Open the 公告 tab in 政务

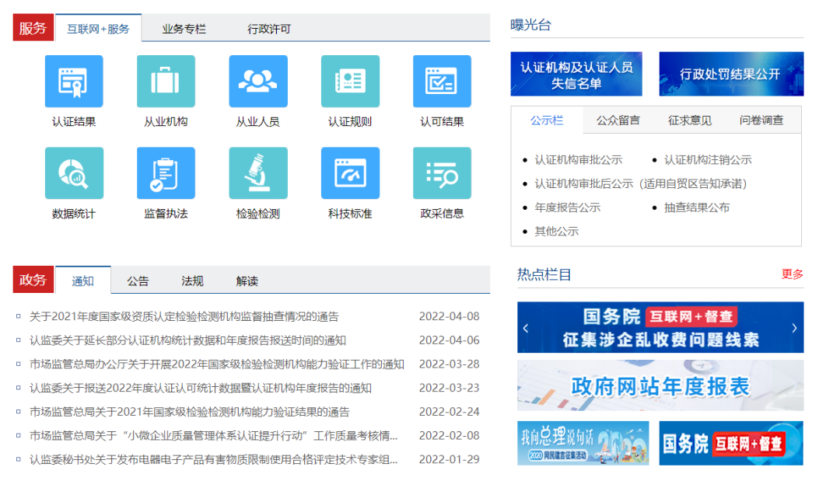[x=138, y=281]
